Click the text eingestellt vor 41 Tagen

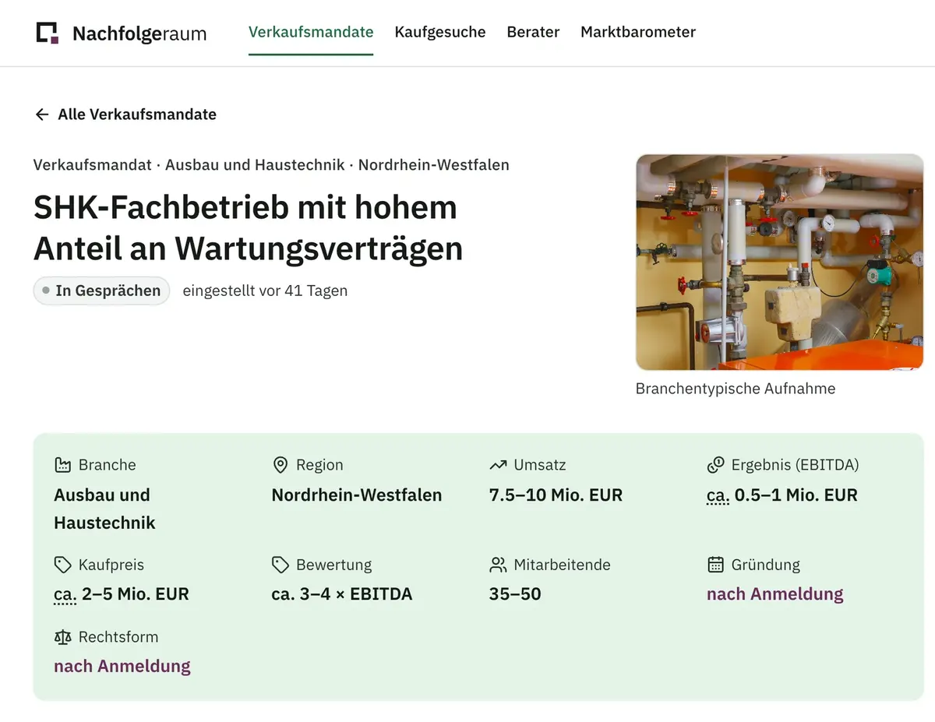pos(265,291)
